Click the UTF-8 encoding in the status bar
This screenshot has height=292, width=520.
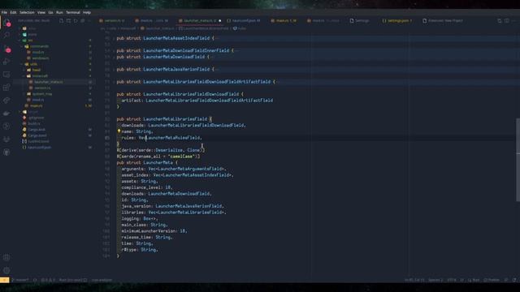pos(452,280)
